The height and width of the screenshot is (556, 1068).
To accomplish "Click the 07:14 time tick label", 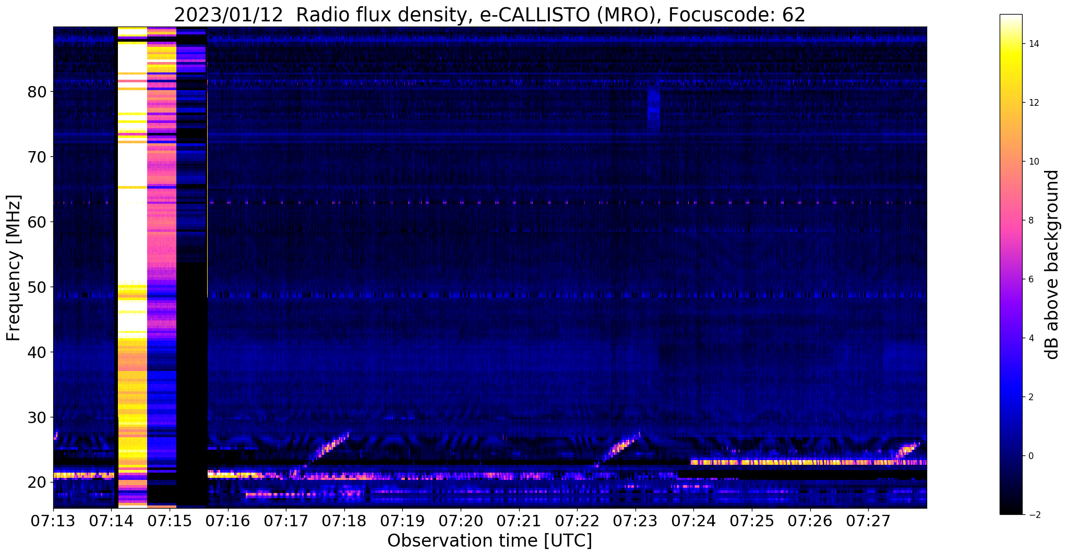I will [x=112, y=521].
